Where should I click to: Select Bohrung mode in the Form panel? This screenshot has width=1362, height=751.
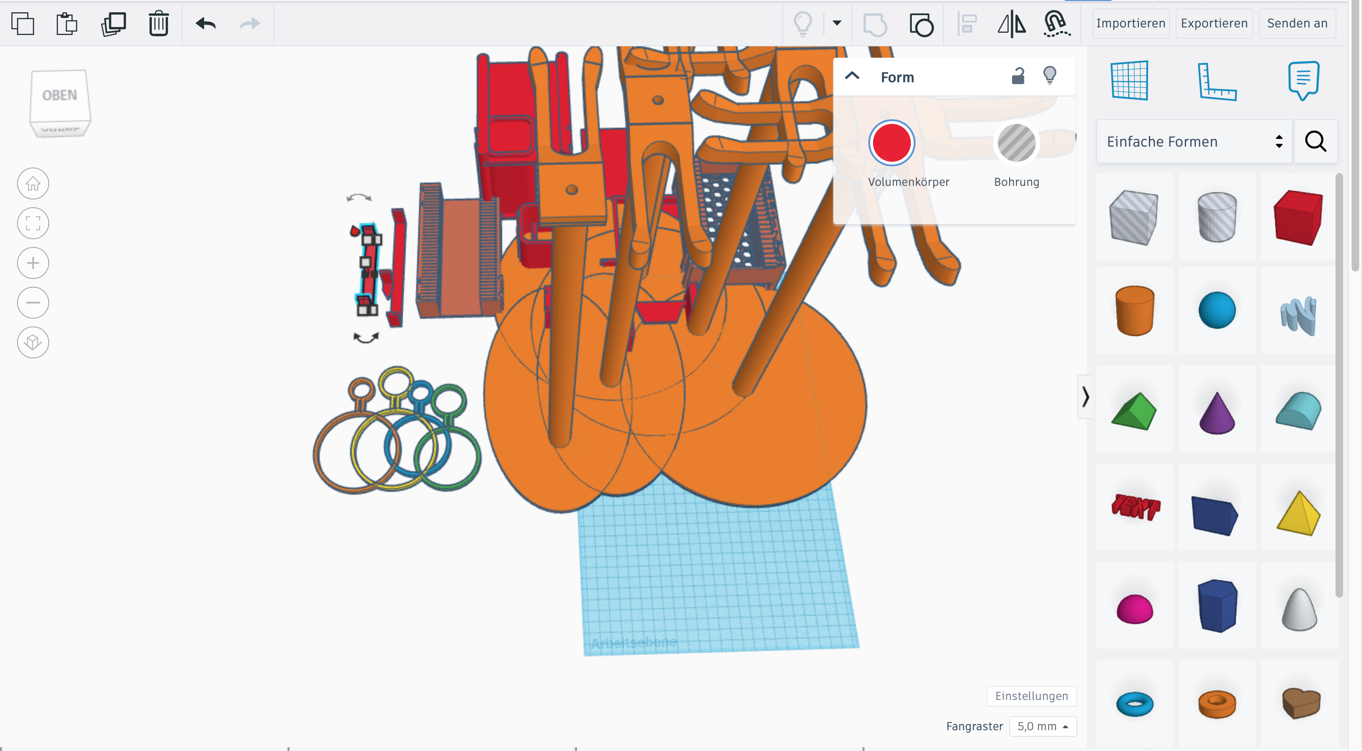coord(1016,143)
